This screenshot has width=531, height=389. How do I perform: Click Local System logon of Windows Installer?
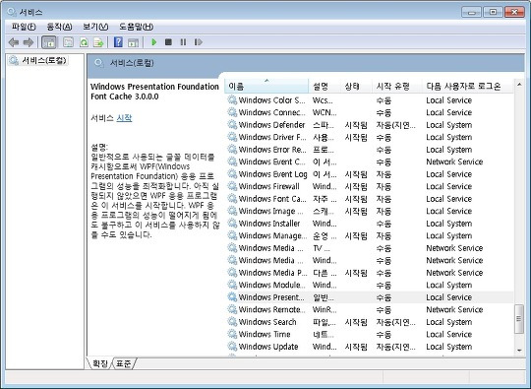point(449,224)
